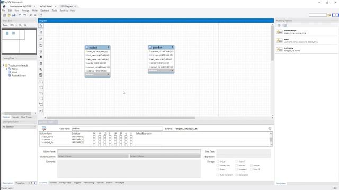Zoom out with Bird's Eye magnifier
Image resolution: width=339 pixels, height=190 pixels.
pyautogui.click(x=25, y=25)
